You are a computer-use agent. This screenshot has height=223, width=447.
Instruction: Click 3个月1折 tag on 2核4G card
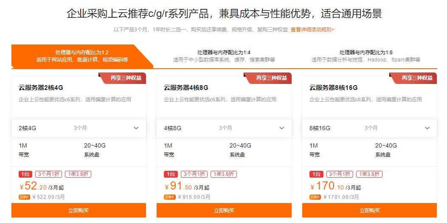49,174
